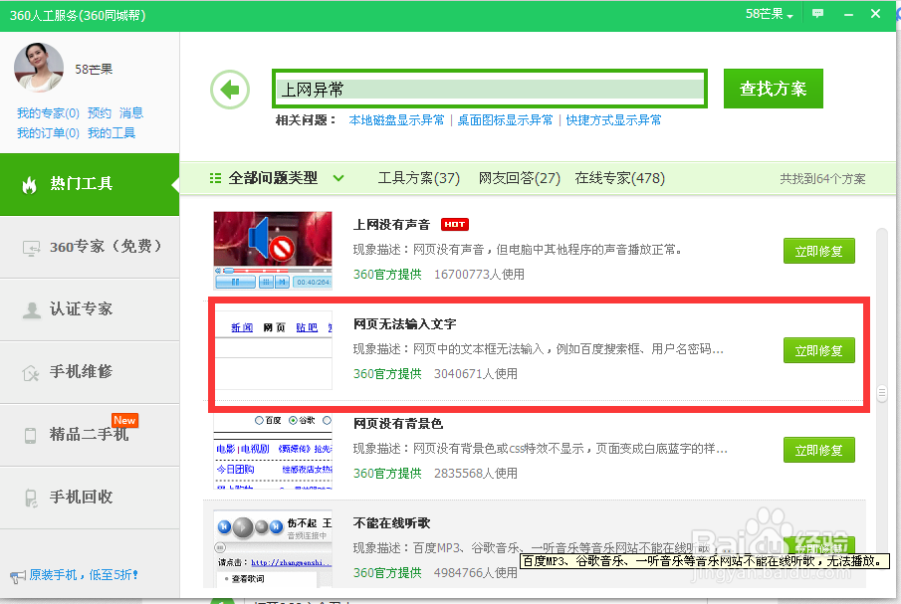901x604 pixels.
Task: Click the phone icon beside 精品二手机
Action: pyautogui.click(x=31, y=435)
